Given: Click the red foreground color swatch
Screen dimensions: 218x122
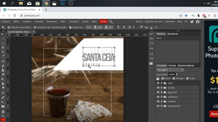Looking at the screenshot, I should 3,120.
